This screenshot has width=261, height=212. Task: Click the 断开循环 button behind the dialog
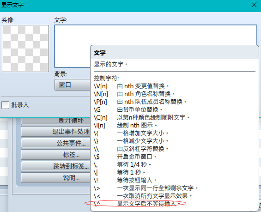point(56,121)
